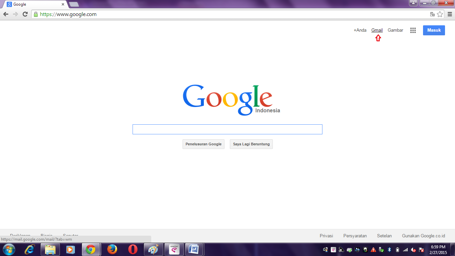455x256 pixels.
Task: Click the Bluetooth tray icon
Action: point(389,250)
